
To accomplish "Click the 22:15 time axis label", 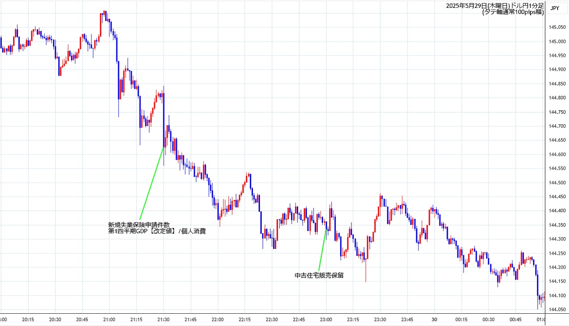I will [245, 319].
